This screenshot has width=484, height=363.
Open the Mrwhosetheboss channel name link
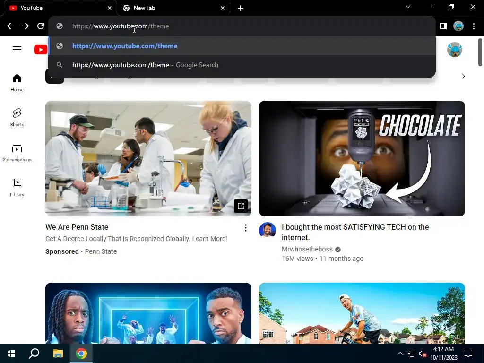point(307,249)
